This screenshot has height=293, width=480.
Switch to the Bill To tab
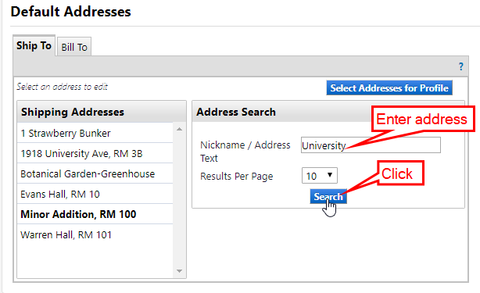pos(74,47)
